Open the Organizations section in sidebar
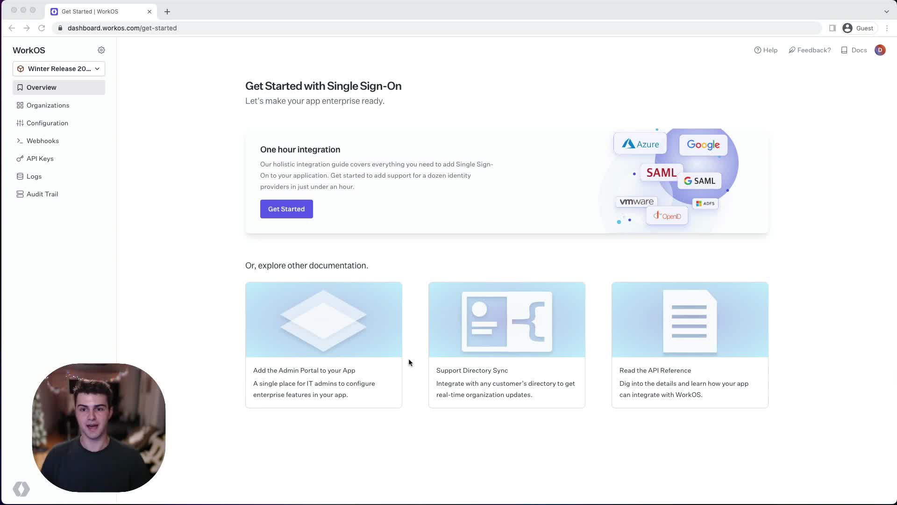This screenshot has height=505, width=897. tap(48, 105)
